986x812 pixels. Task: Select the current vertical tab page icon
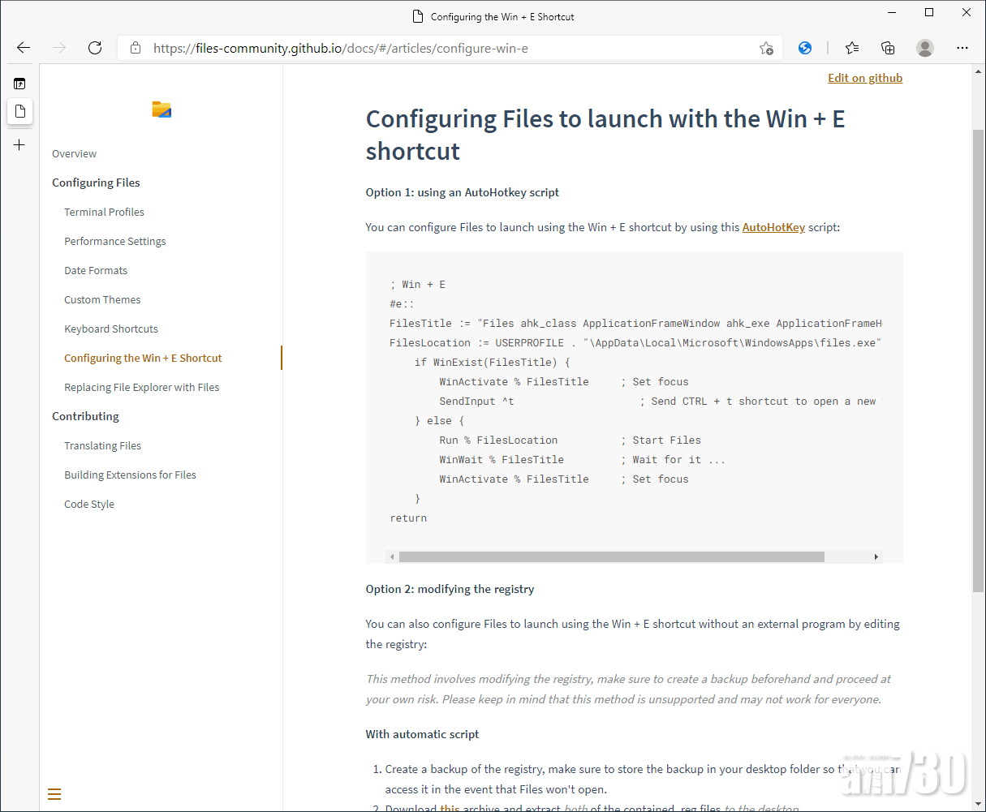pyautogui.click(x=20, y=111)
